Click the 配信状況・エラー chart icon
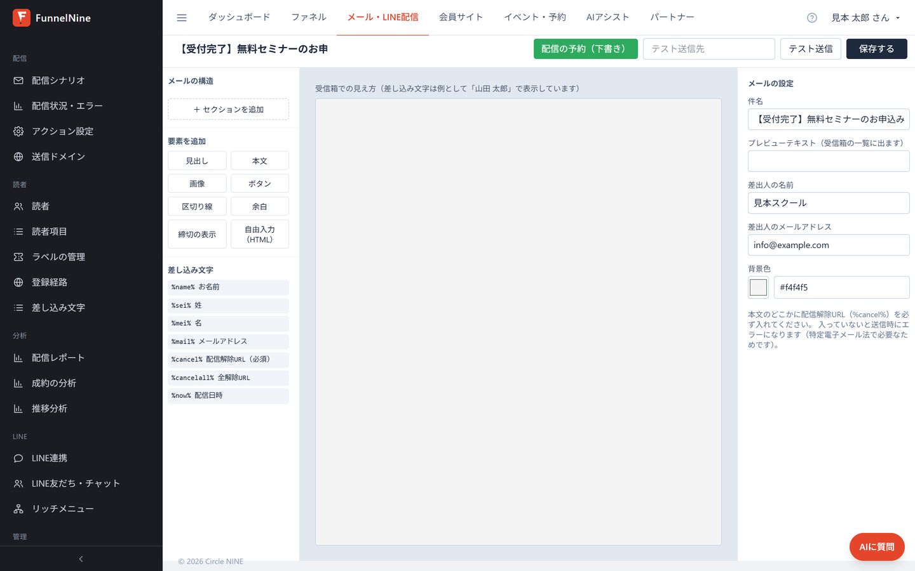The height and width of the screenshot is (571, 915). point(18,106)
